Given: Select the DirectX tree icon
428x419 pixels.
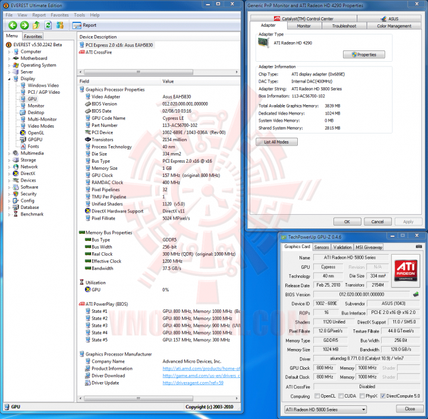Looking at the screenshot, I should tap(16, 173).
